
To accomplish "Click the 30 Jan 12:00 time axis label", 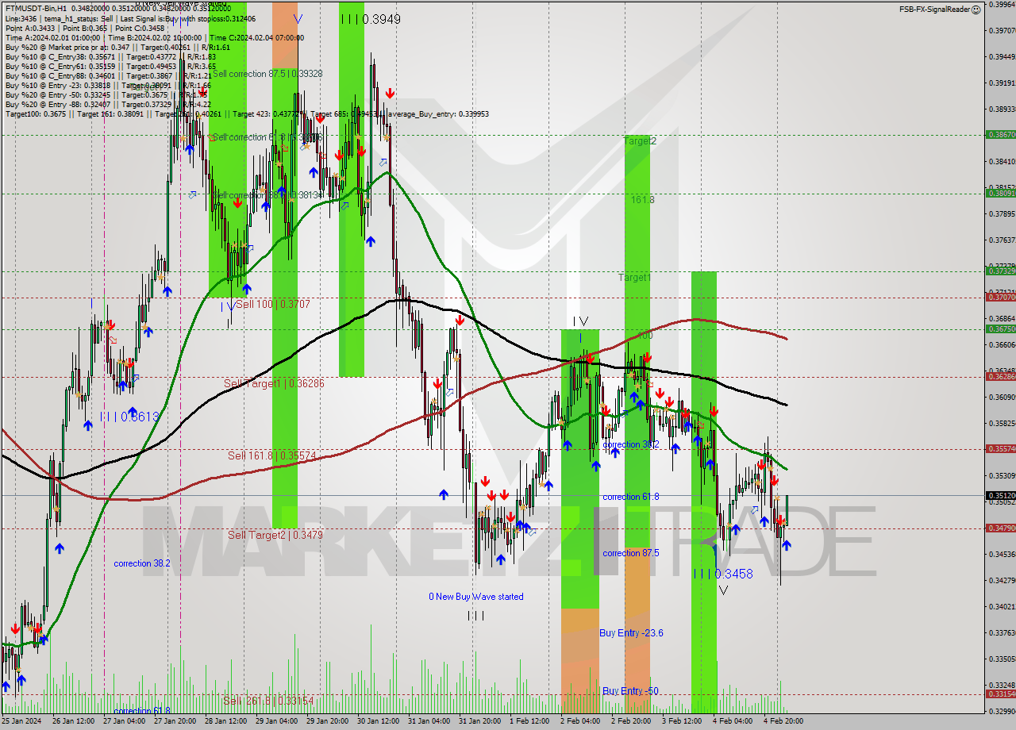I will (x=377, y=721).
